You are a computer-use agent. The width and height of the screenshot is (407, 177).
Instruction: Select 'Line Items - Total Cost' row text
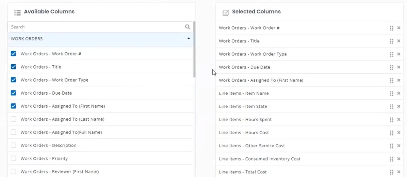(x=243, y=172)
